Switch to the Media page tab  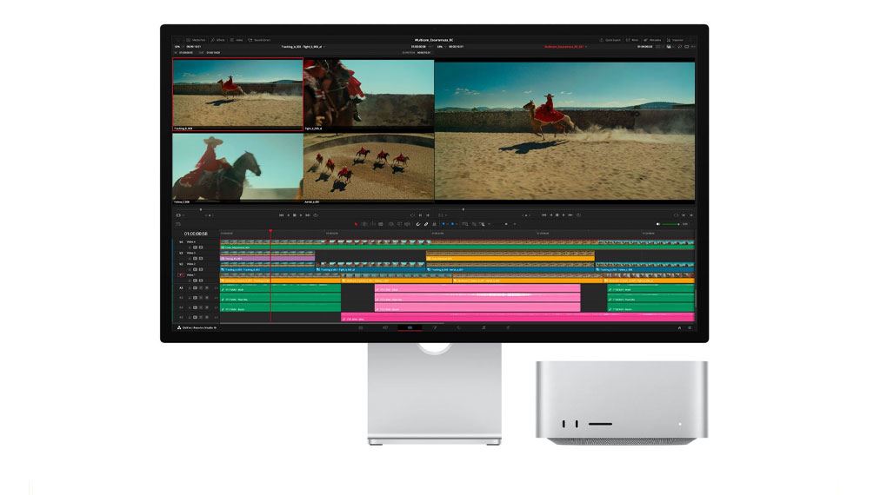pos(361,327)
